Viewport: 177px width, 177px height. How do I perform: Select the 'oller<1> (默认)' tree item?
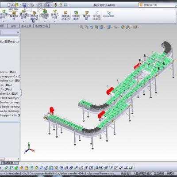pyautogui.click(x=9, y=93)
